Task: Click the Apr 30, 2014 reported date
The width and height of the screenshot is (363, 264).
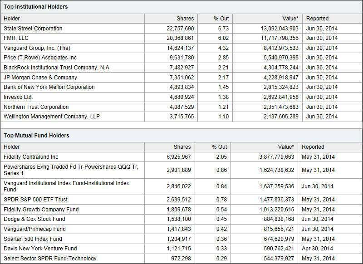Action: coord(317,249)
